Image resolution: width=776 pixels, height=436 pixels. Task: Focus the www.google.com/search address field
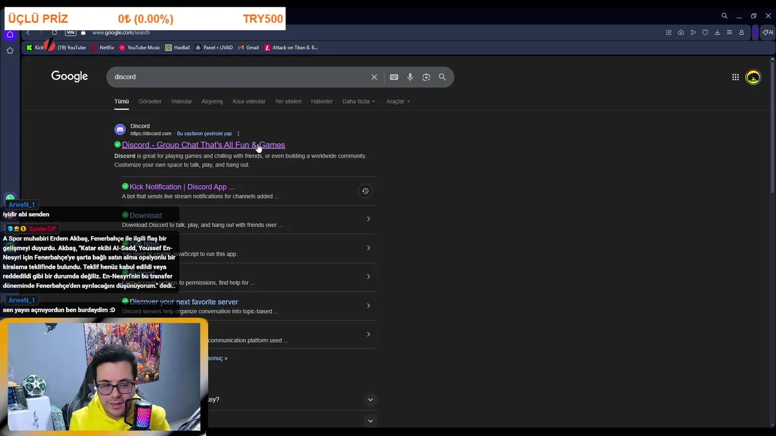(x=121, y=33)
